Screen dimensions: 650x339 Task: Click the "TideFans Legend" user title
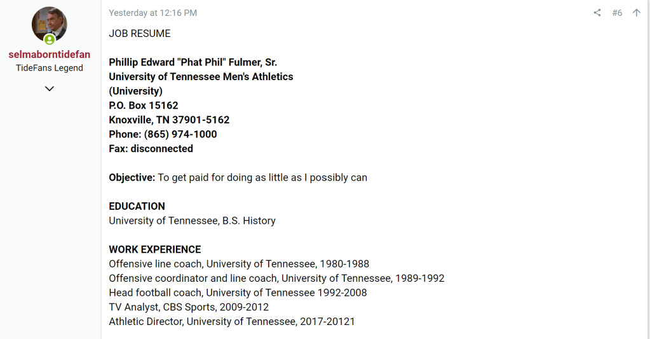50,68
